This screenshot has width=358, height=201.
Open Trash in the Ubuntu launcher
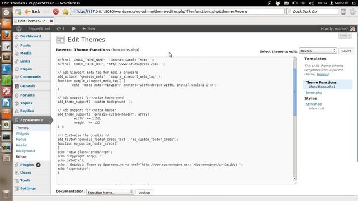click(6, 194)
